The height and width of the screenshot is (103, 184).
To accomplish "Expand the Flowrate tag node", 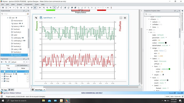I will pos(2,71).
